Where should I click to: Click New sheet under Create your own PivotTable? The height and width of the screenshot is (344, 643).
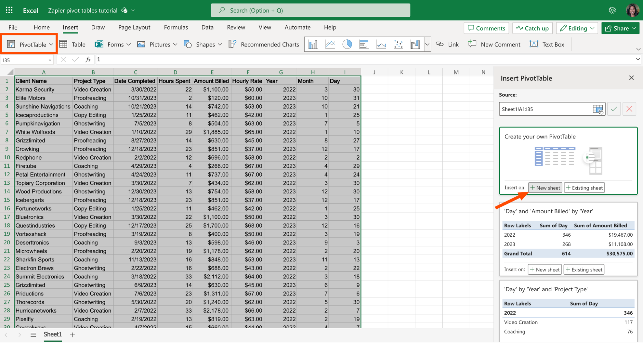coord(545,188)
